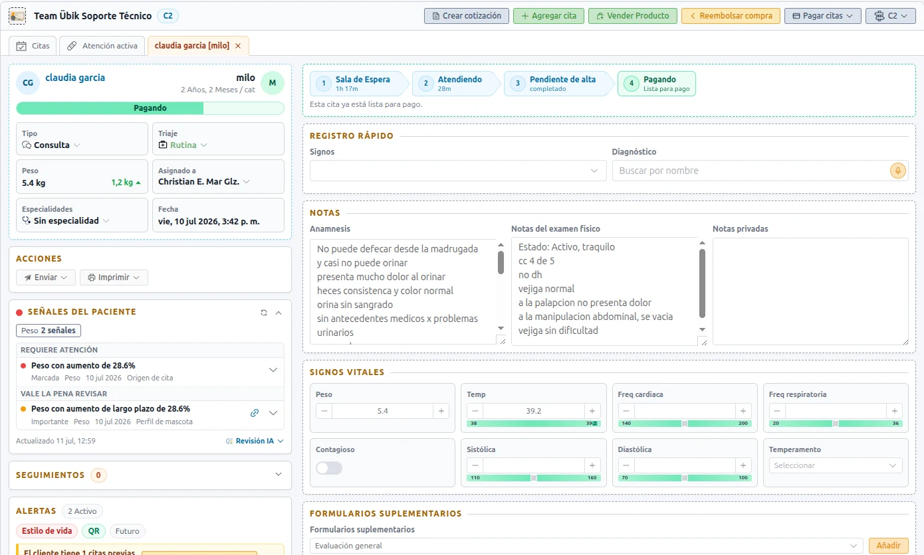Decrease Peso with the minus stepper
Image resolution: width=924 pixels, height=555 pixels.
324,411
